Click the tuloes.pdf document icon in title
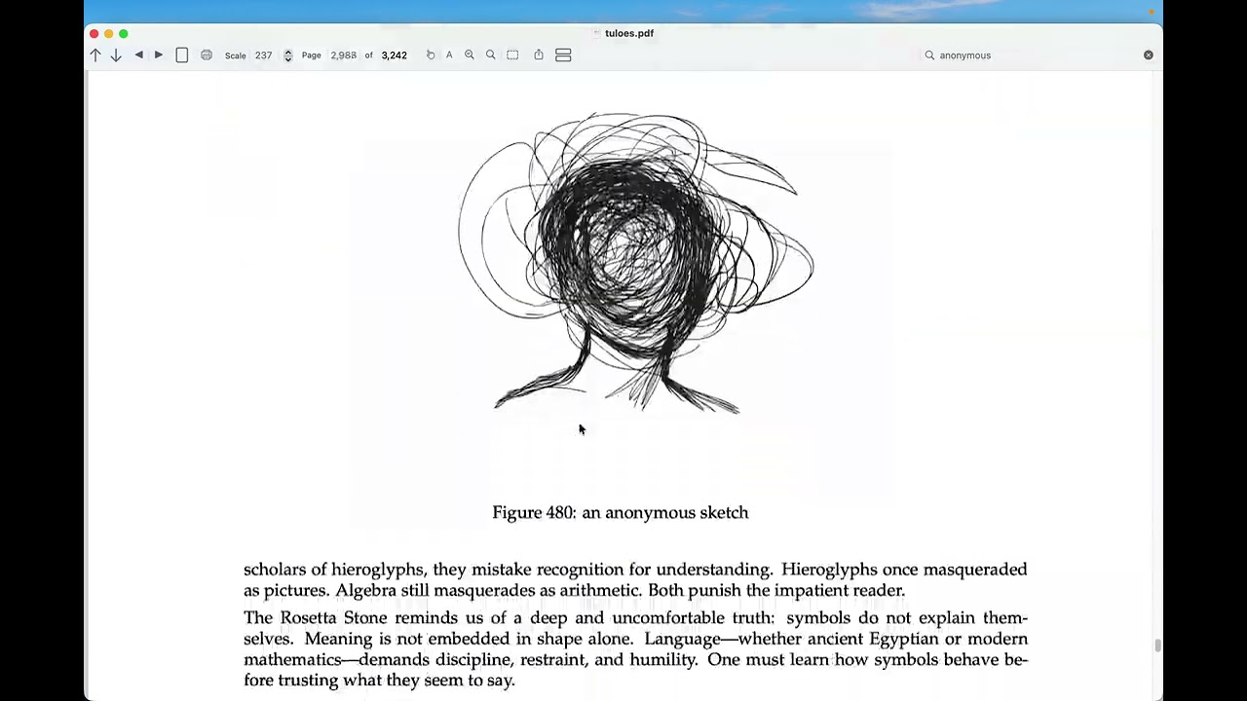 click(x=597, y=33)
